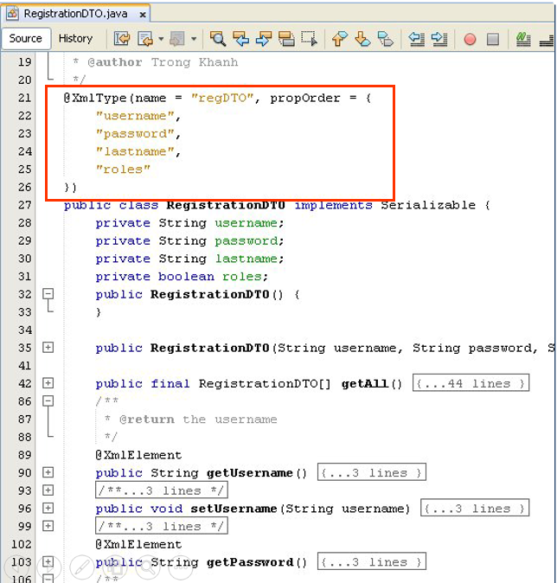Screen dimensions: 557x583
Task: Switch to the Source view
Action: coord(26,38)
